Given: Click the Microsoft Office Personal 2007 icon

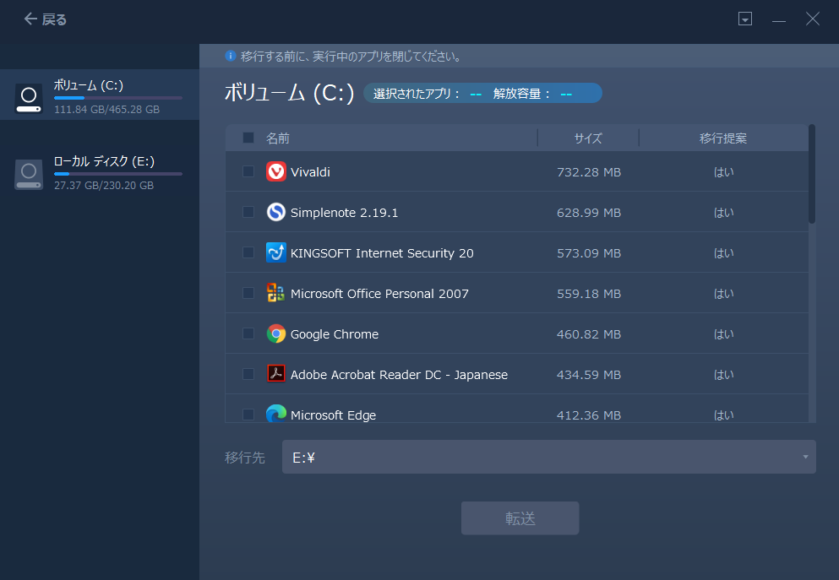Looking at the screenshot, I should (x=276, y=293).
